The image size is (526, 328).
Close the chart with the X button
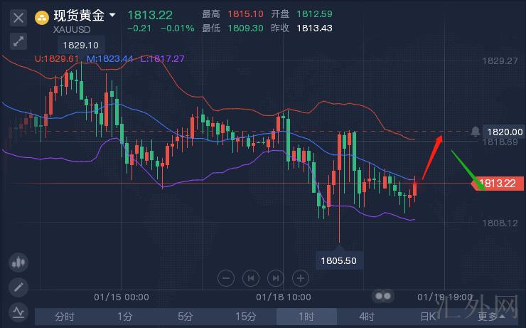[18, 17]
